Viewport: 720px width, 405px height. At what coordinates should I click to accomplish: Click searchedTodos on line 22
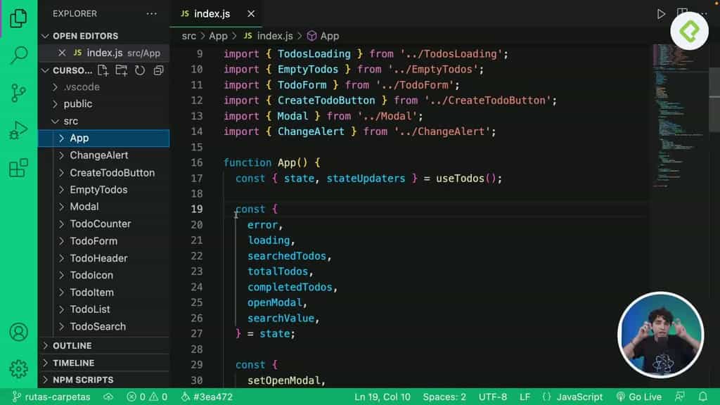(287, 256)
